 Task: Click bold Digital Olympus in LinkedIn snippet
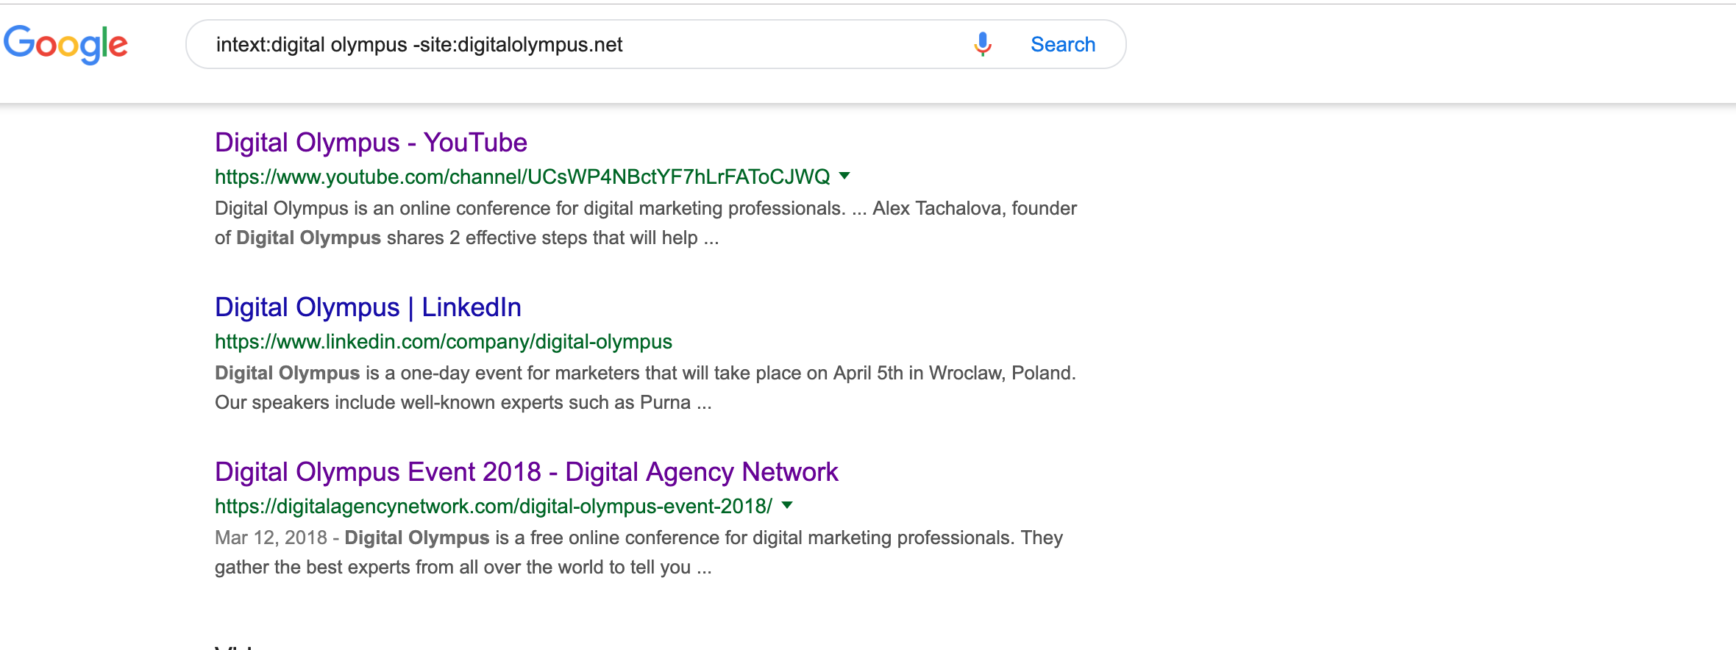287,374
